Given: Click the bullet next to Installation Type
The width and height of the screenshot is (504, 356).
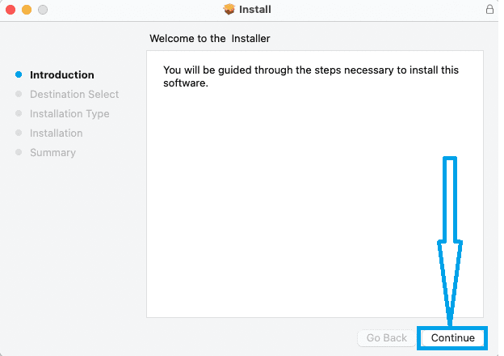Looking at the screenshot, I should tap(19, 114).
